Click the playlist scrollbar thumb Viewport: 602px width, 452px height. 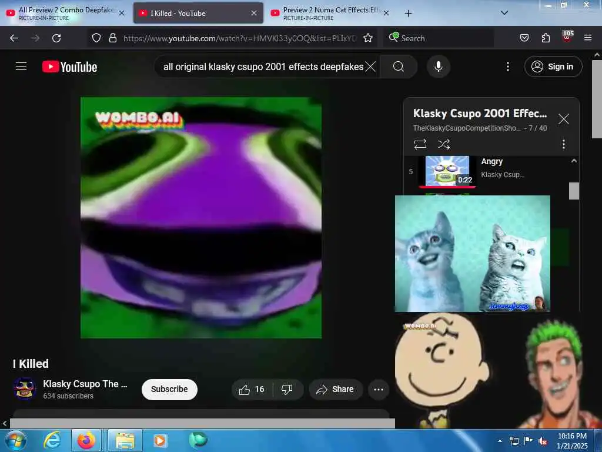point(574,191)
